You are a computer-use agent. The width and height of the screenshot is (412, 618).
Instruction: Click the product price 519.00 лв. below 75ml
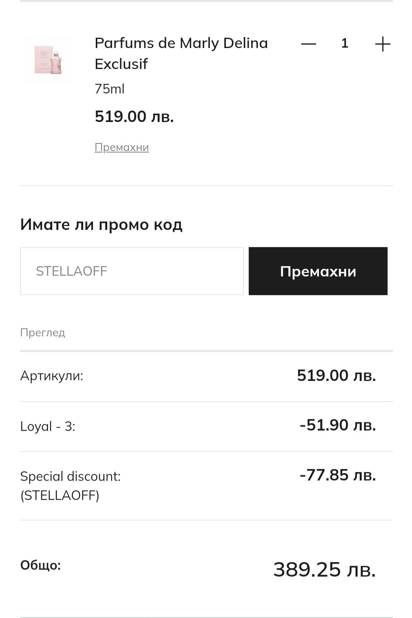[x=134, y=116]
